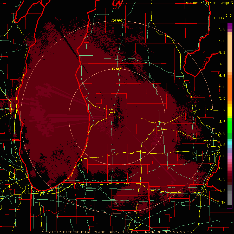The height and width of the screenshot is (234, 234).
Task: Select the 6.6 value on color scale
Action: [x=222, y=75]
